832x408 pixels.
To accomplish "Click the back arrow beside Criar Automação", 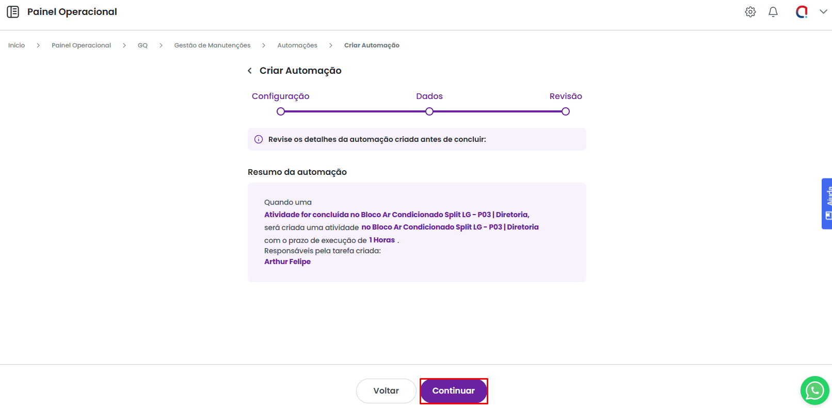I will (x=250, y=71).
